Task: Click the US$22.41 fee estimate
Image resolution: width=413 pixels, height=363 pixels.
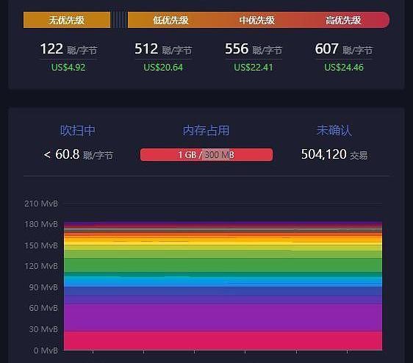Action: coord(254,68)
